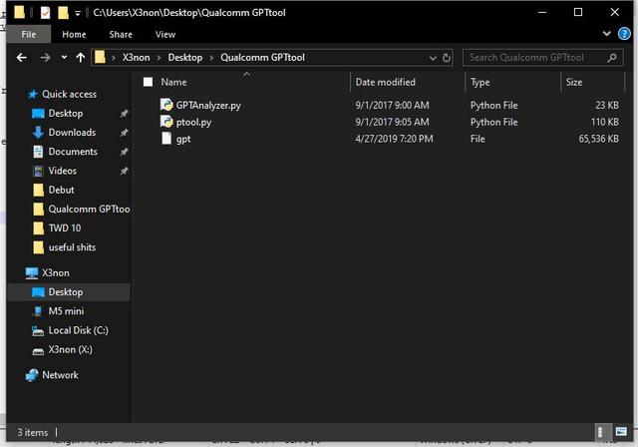Expand the recent locations dropdown arrow
638x447 pixels.
(x=64, y=58)
